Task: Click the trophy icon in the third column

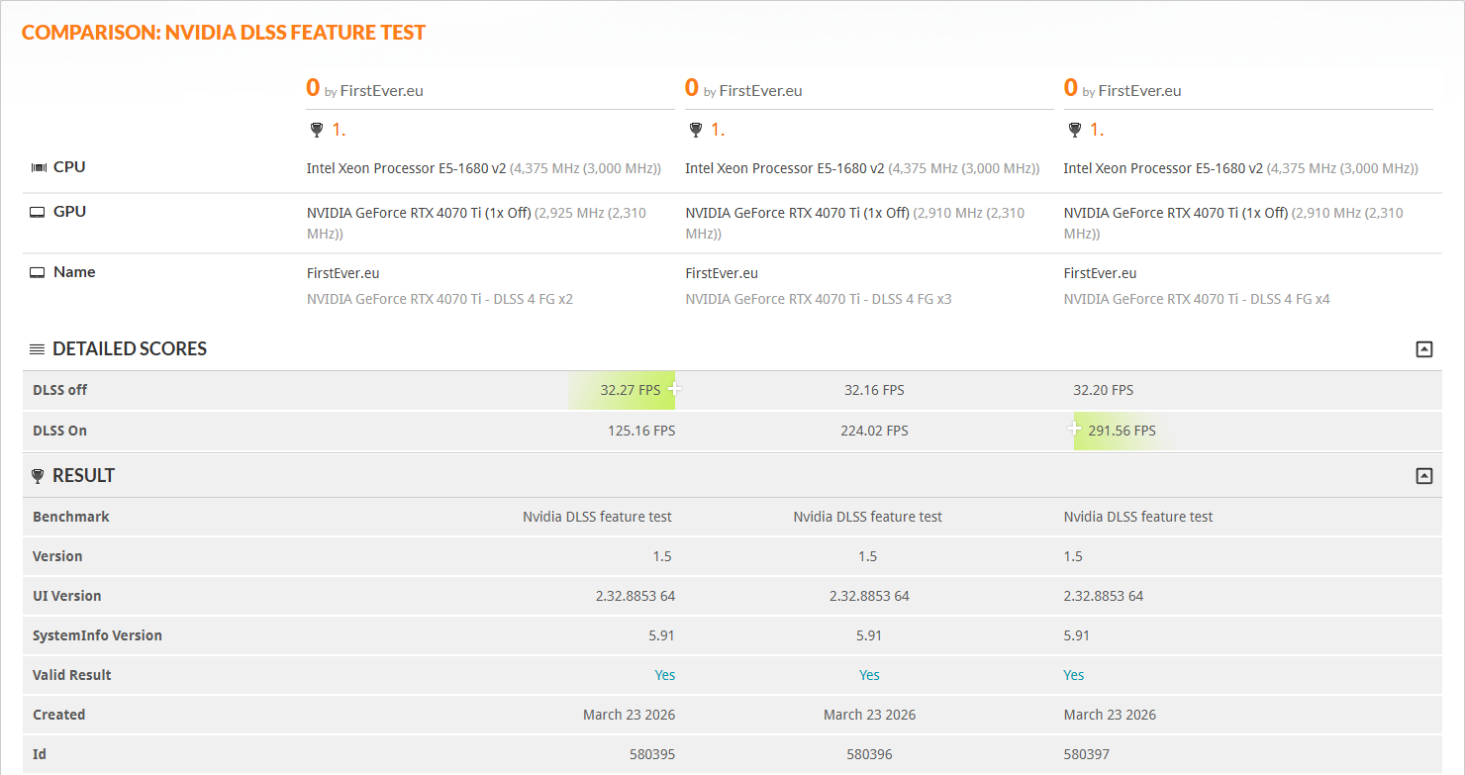Action: pos(1075,129)
